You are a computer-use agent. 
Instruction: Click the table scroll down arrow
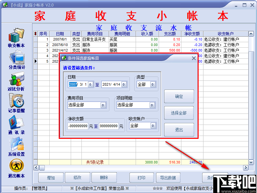click(251, 163)
